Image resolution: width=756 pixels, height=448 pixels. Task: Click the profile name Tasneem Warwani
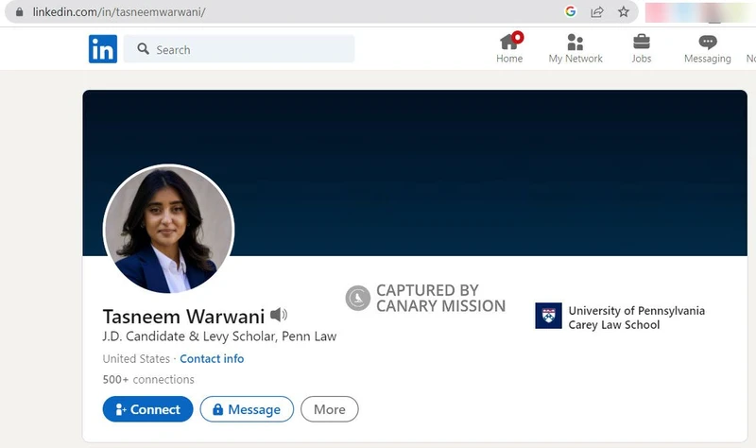pyautogui.click(x=183, y=317)
